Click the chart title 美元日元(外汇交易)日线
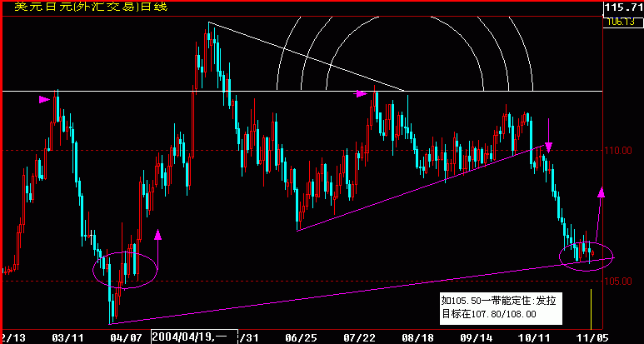Viewport: 644px width, 344px height. pos(91,7)
